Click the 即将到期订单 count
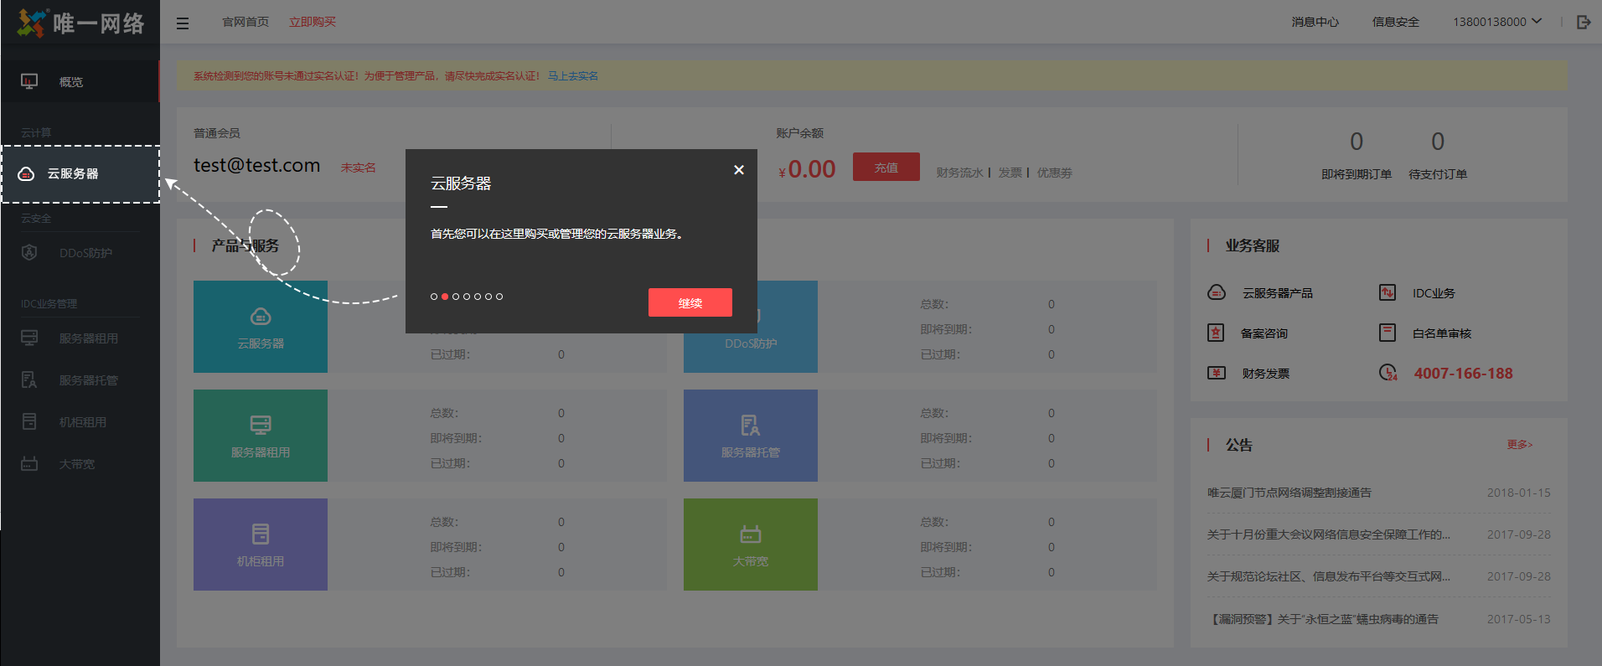Viewport: 1602px width, 666px height. click(1357, 142)
